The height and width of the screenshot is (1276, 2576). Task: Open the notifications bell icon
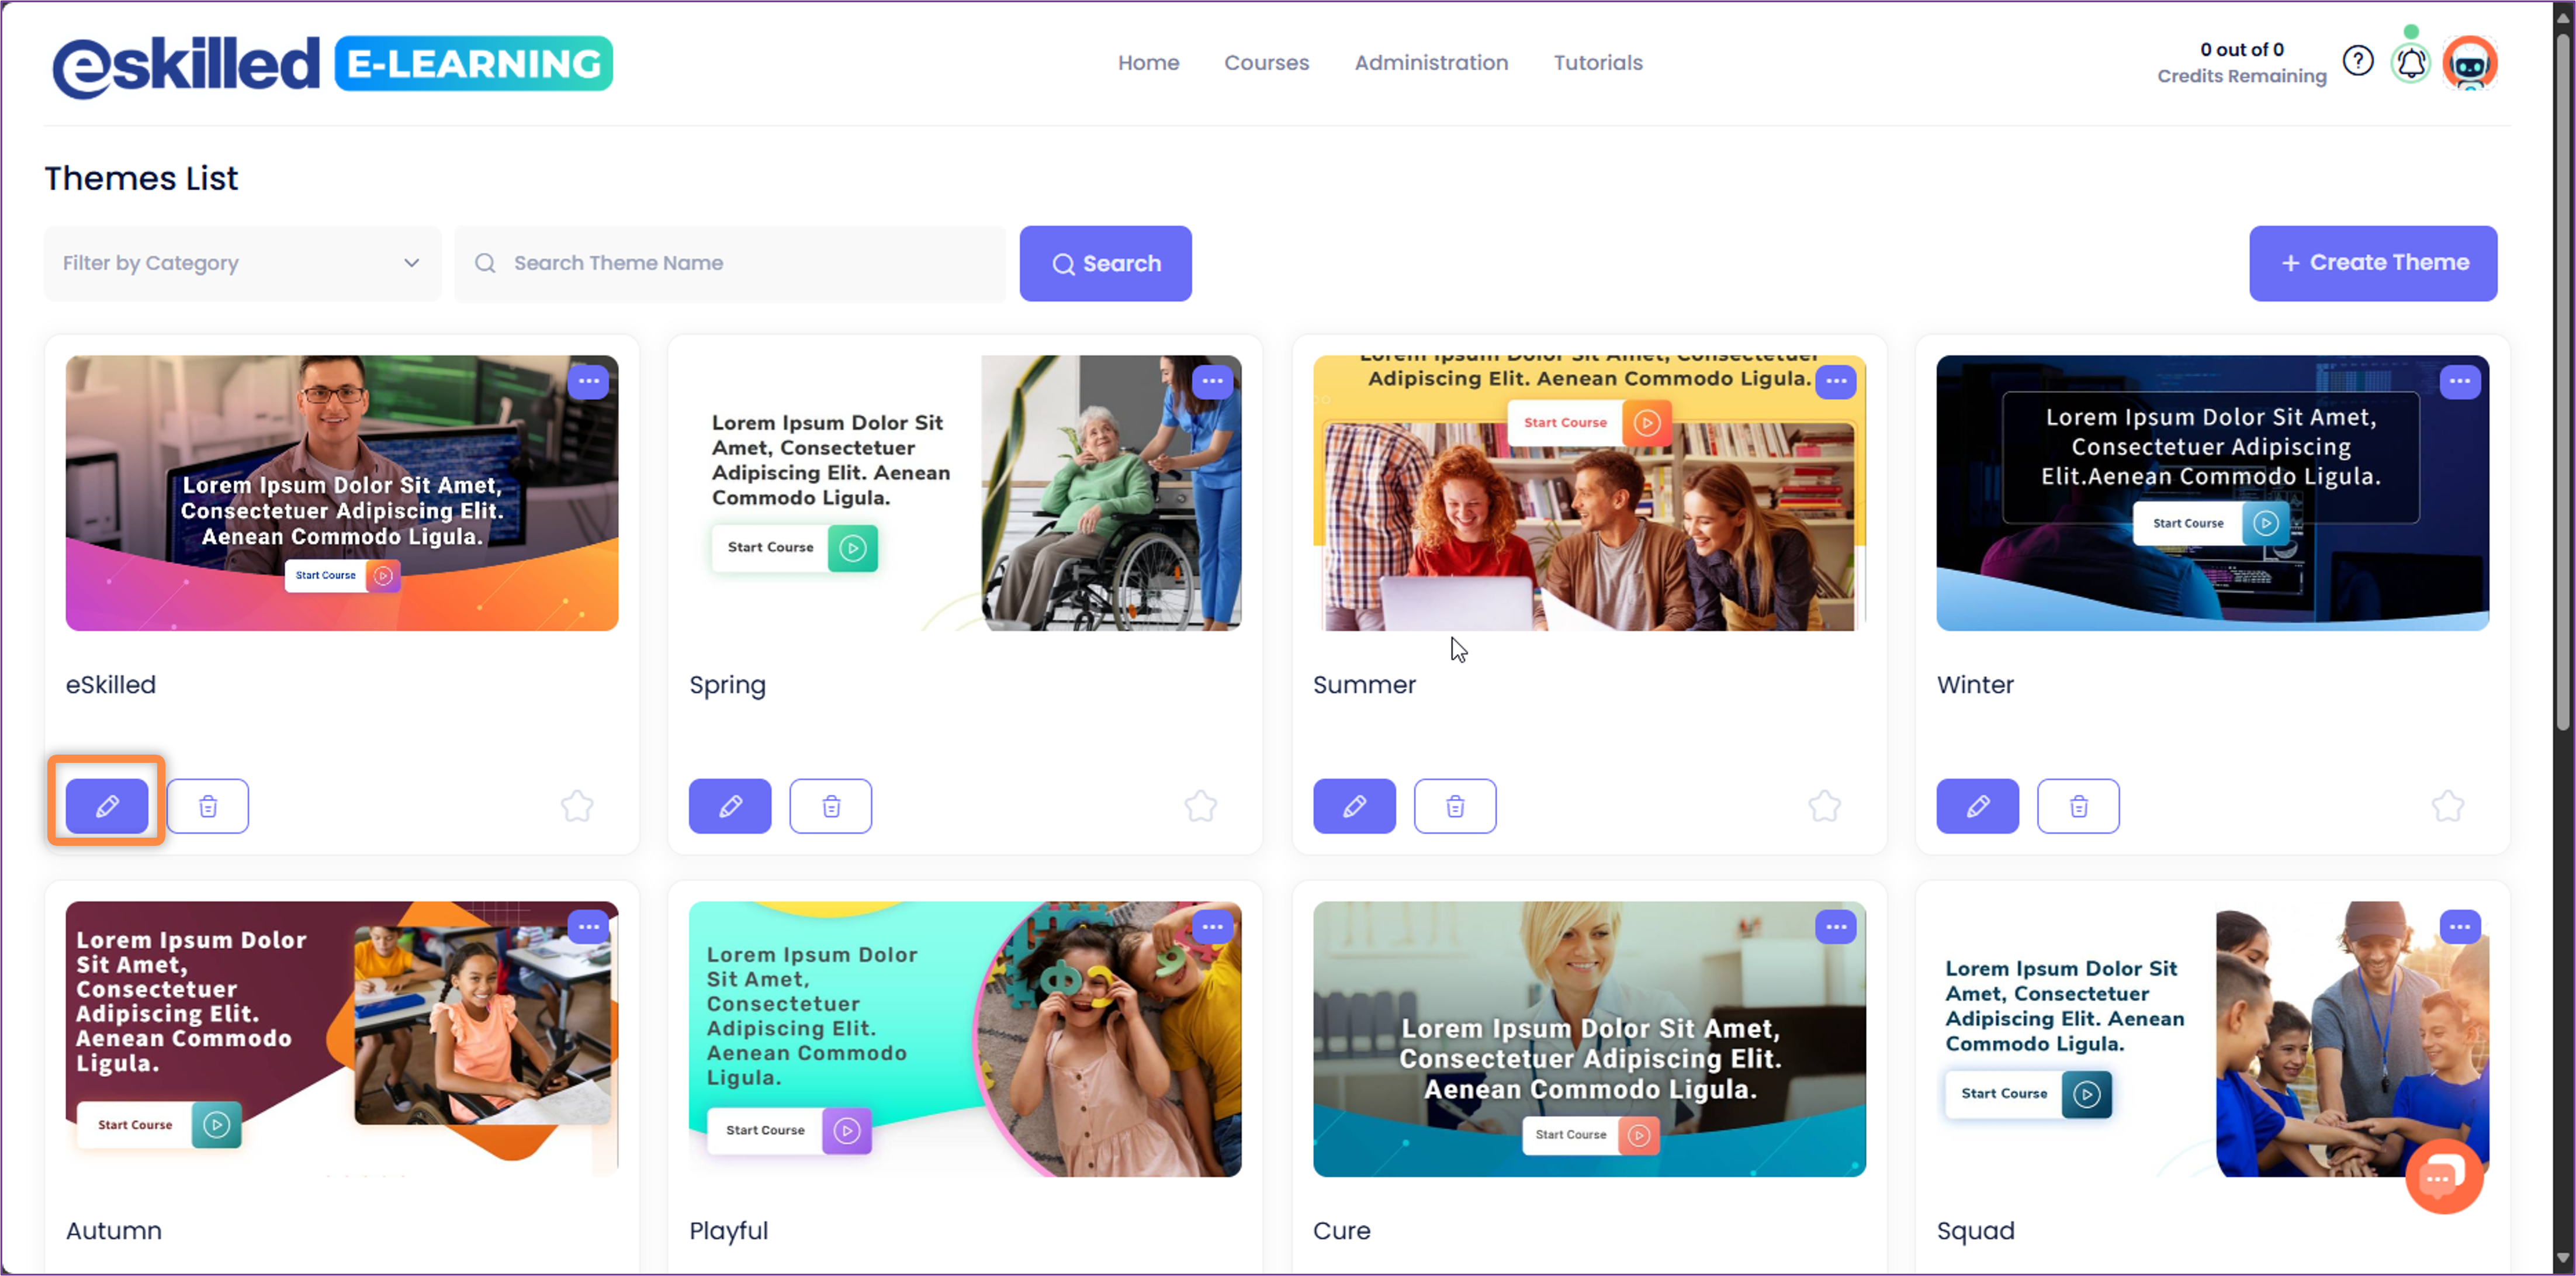pos(2411,63)
